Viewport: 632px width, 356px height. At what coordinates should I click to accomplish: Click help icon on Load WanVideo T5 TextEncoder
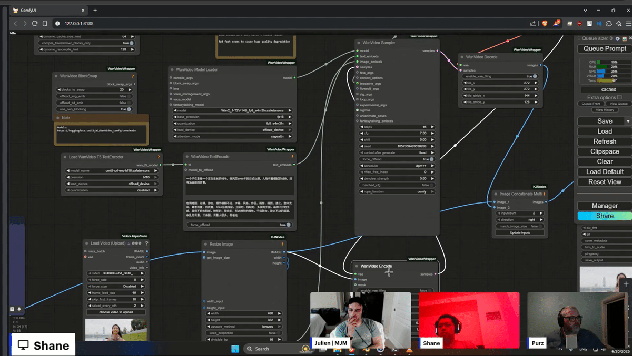coord(159,157)
